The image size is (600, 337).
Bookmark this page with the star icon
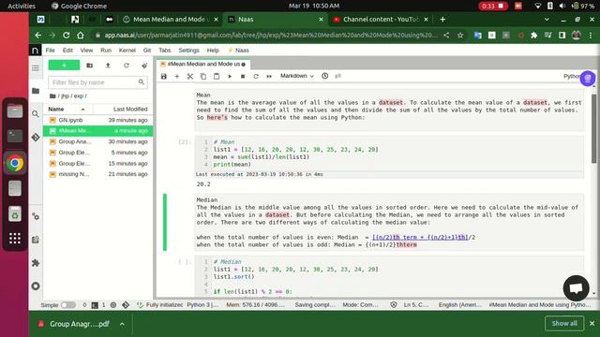point(460,36)
